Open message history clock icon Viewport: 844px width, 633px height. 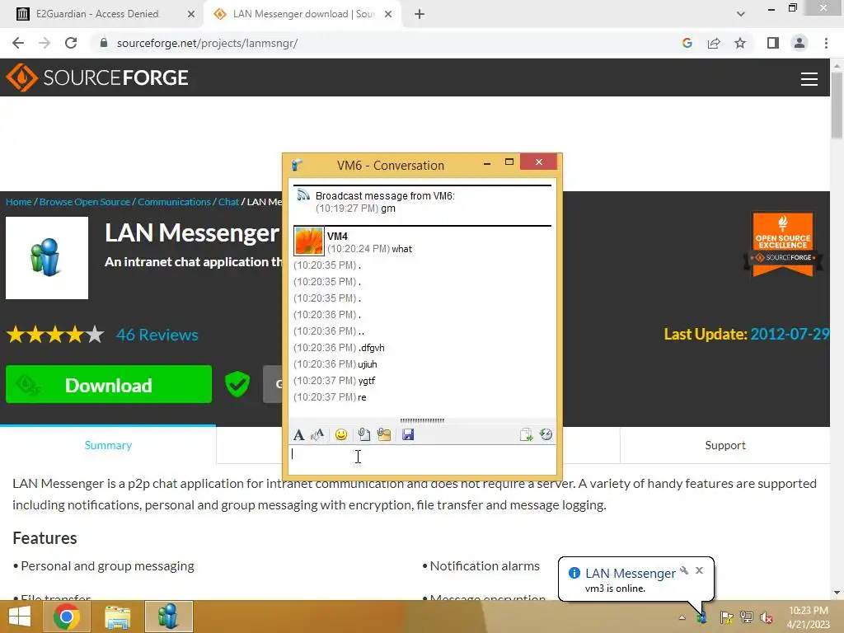click(546, 434)
